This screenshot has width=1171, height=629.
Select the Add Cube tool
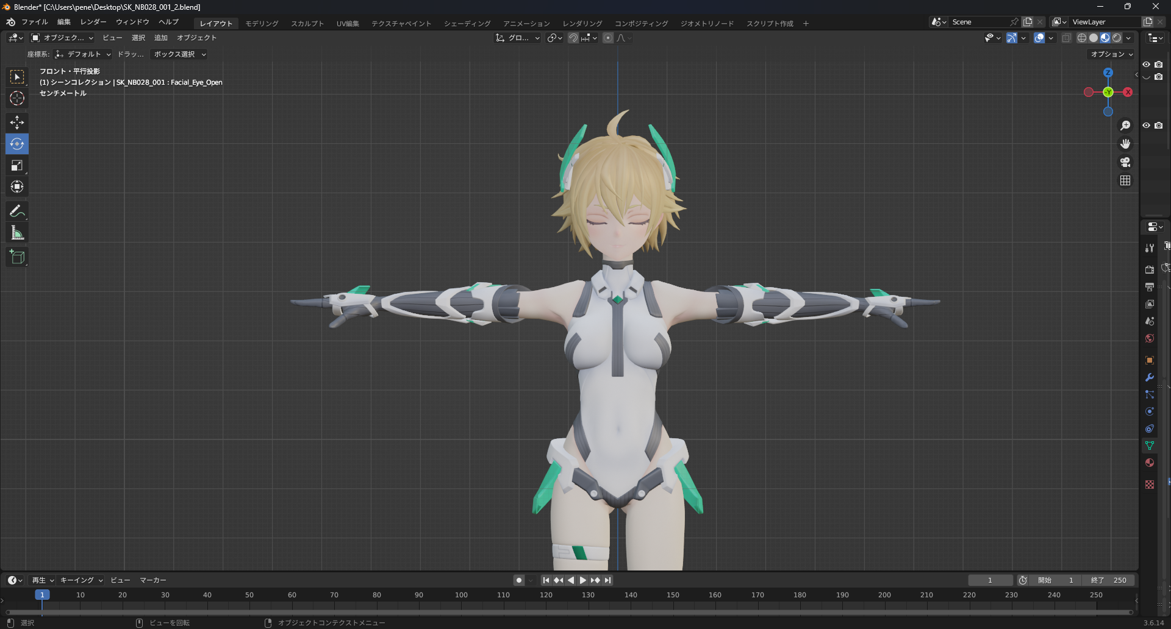pyautogui.click(x=17, y=257)
